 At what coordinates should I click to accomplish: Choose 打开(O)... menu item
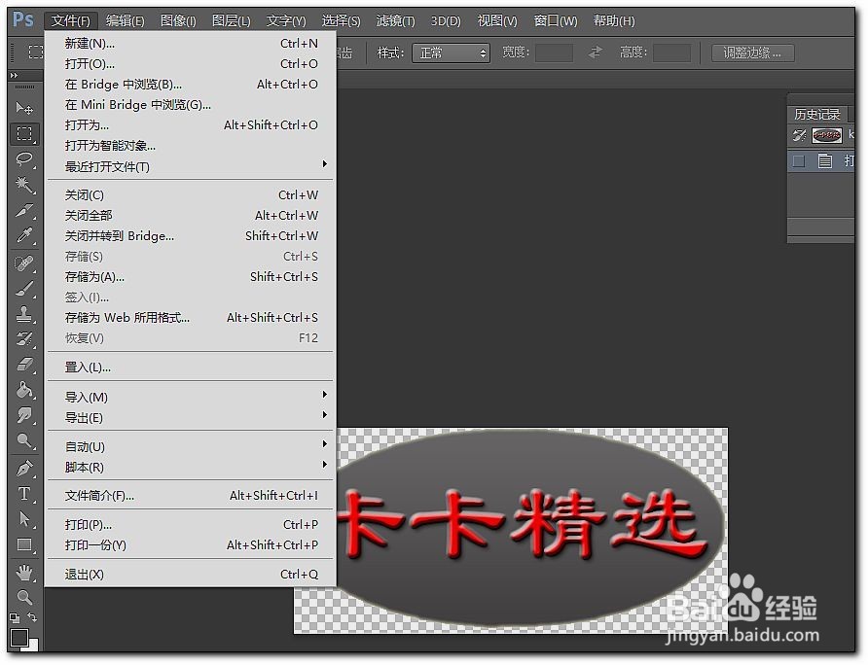point(191,63)
